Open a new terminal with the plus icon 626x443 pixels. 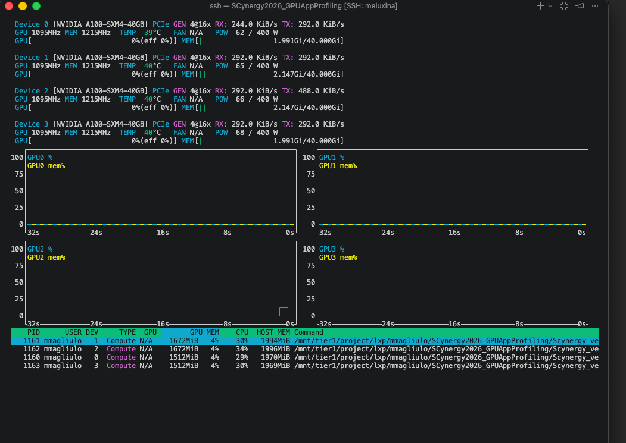click(540, 5)
